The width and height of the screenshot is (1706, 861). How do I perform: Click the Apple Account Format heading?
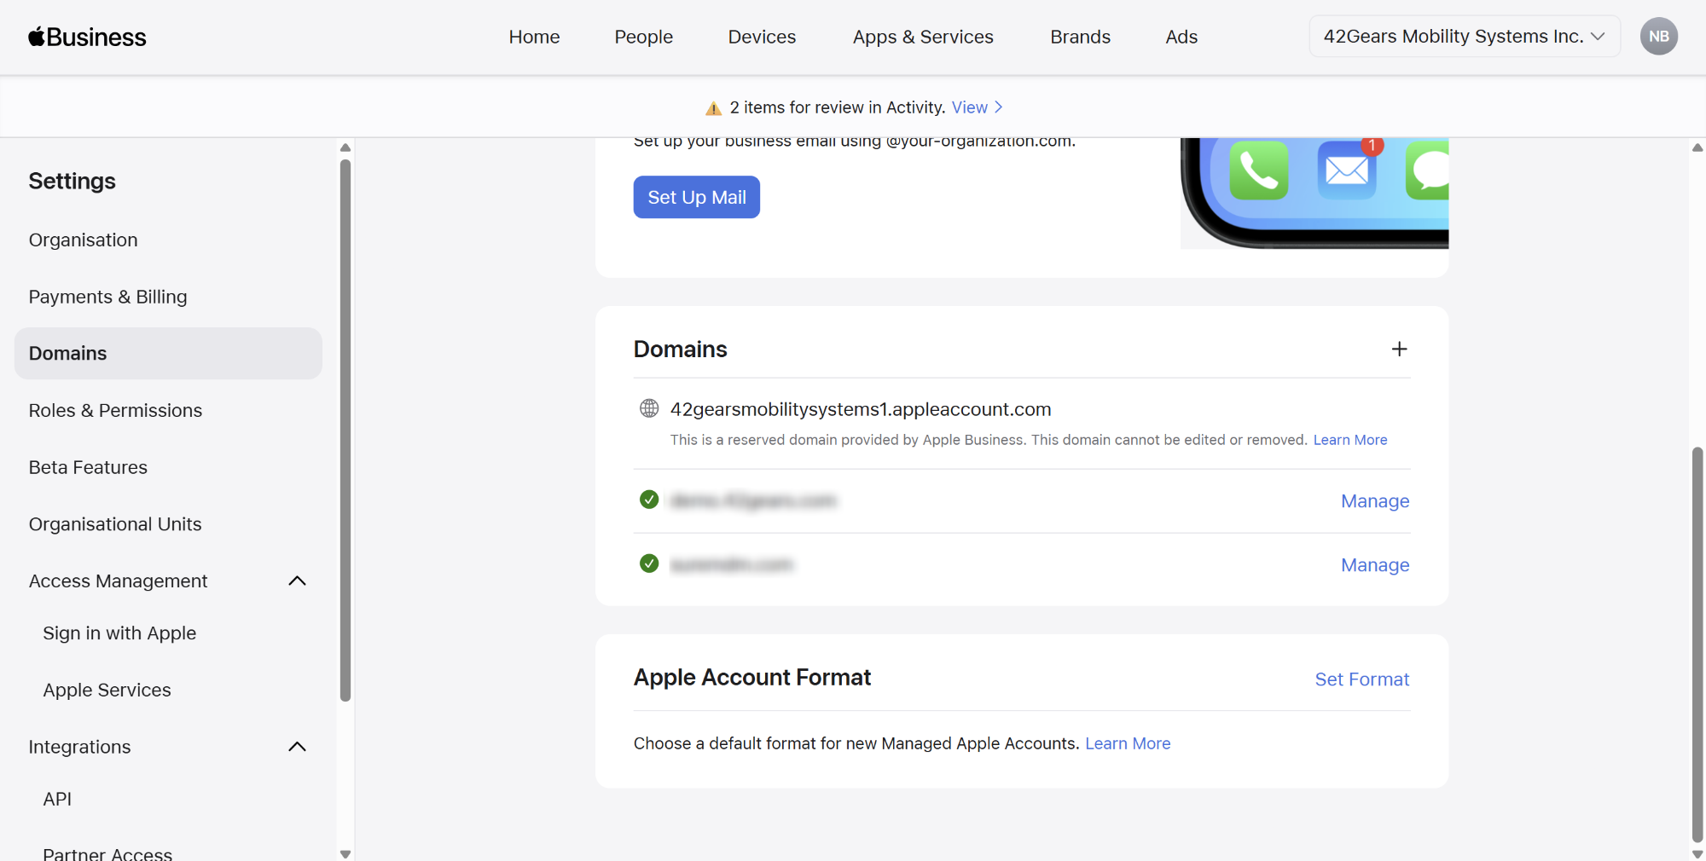752,678
